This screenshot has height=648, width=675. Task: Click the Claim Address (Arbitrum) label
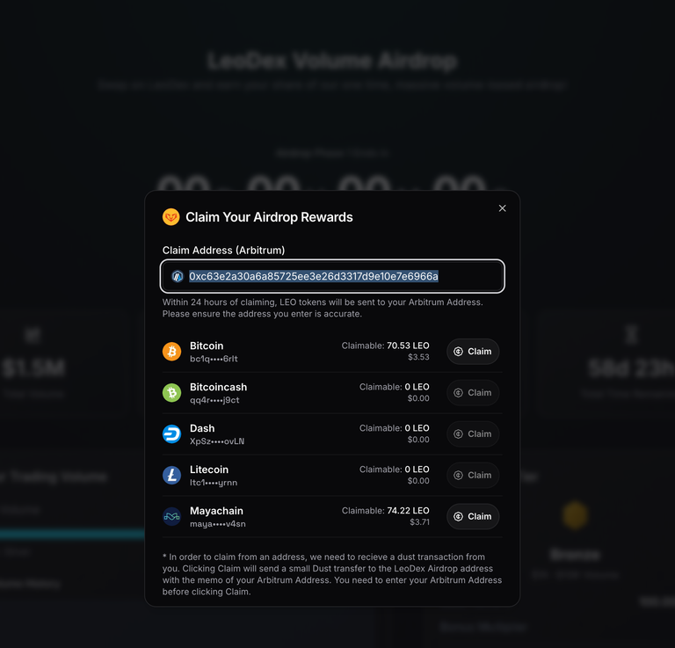(x=223, y=251)
